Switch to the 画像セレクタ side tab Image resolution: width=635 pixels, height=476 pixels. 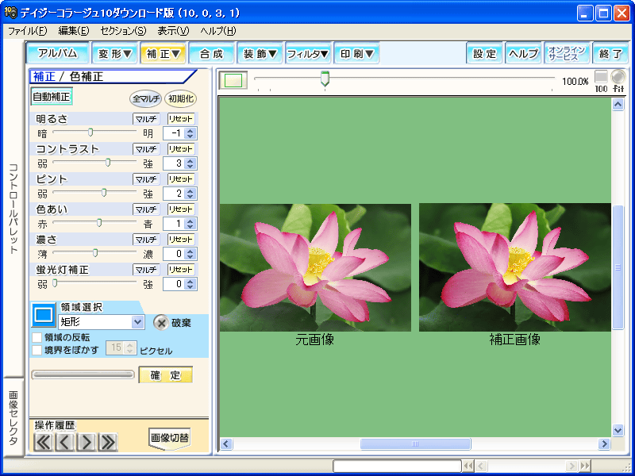[13, 417]
